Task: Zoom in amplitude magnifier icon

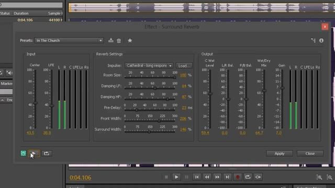Action: coord(319,177)
